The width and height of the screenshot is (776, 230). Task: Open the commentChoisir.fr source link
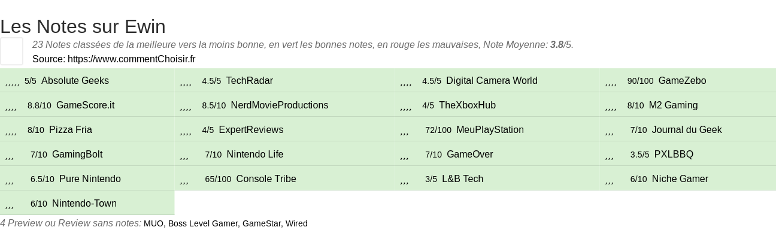pos(132,59)
